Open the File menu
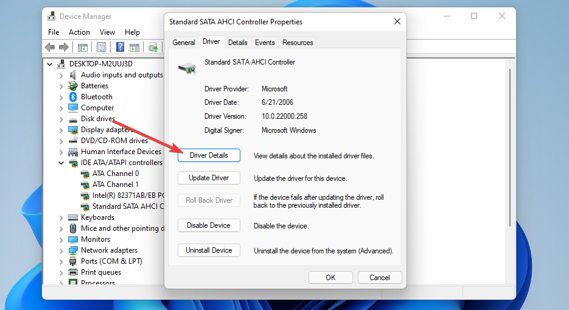569x310 pixels. click(x=54, y=32)
